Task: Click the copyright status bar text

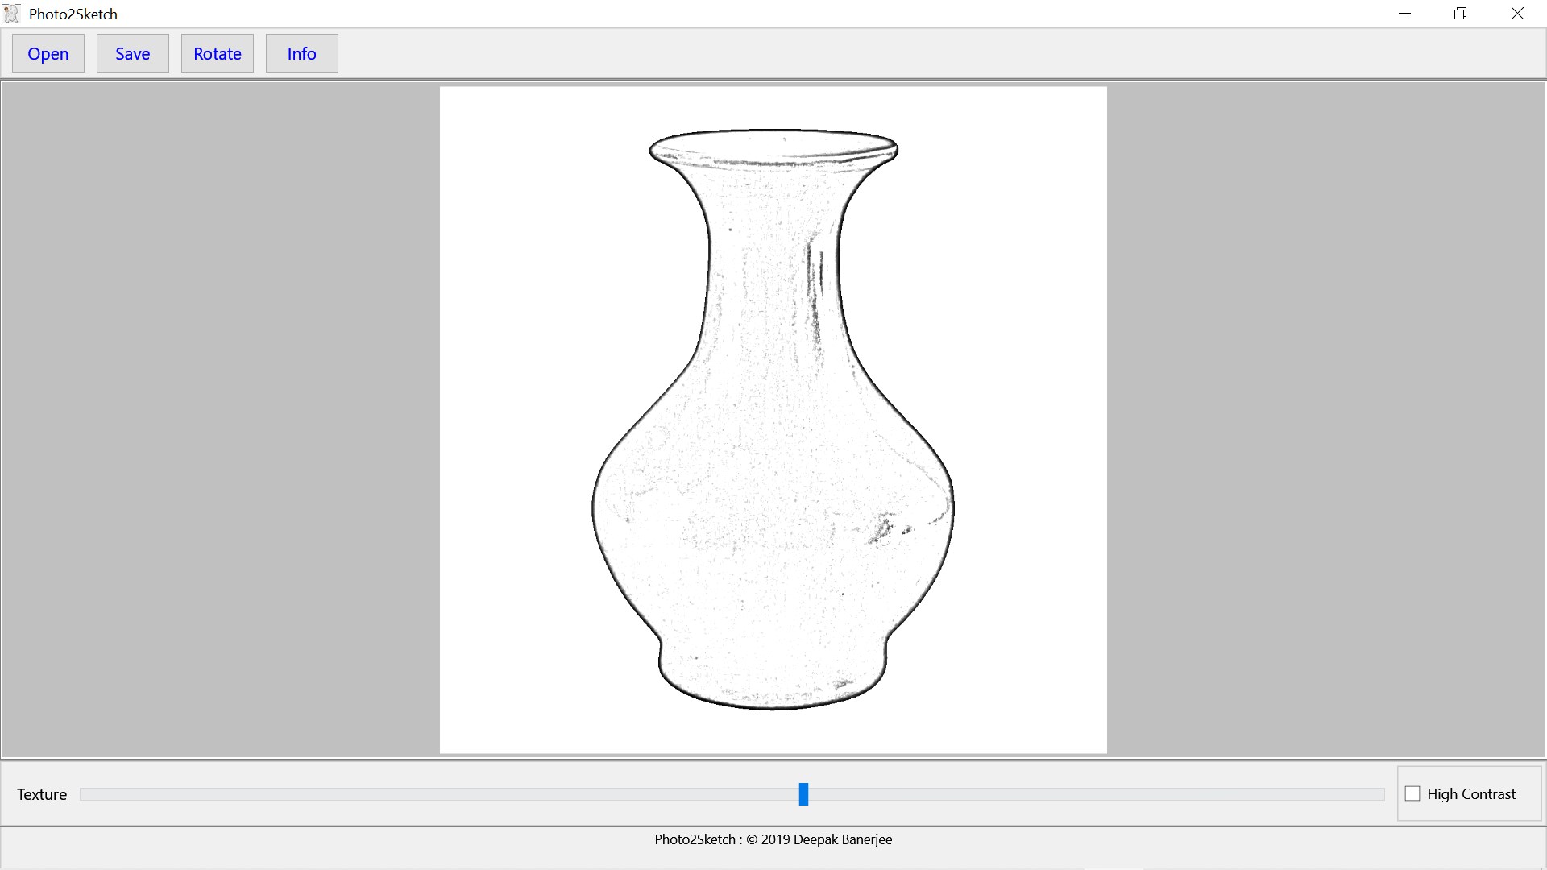Action: click(773, 839)
